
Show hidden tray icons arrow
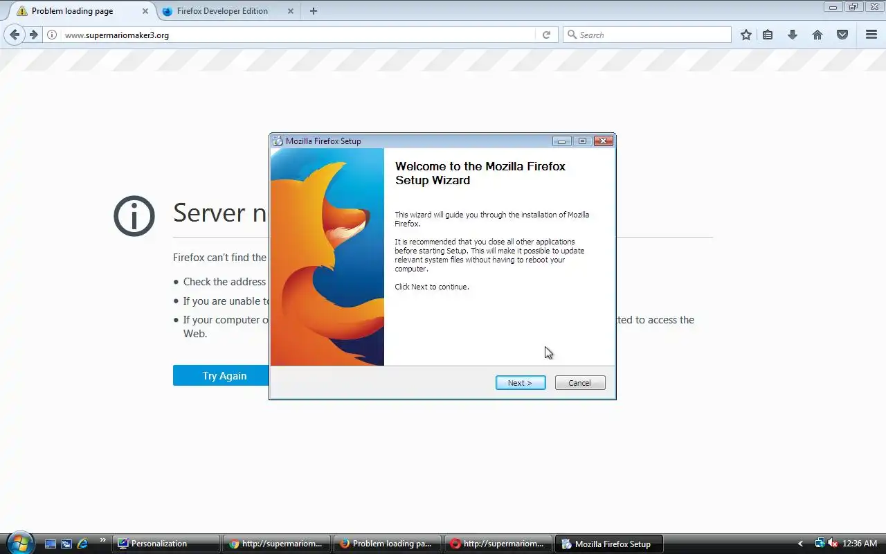801,544
